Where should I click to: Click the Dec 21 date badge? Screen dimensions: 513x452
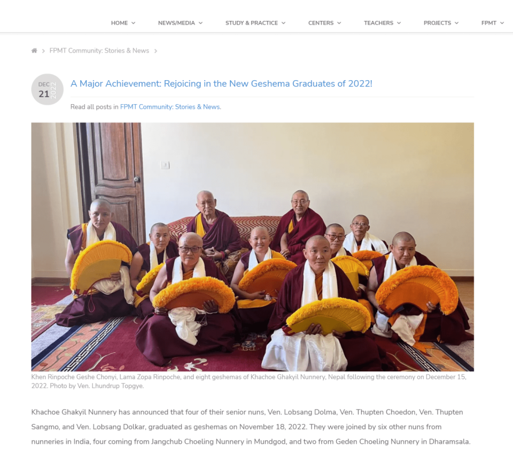coord(47,89)
